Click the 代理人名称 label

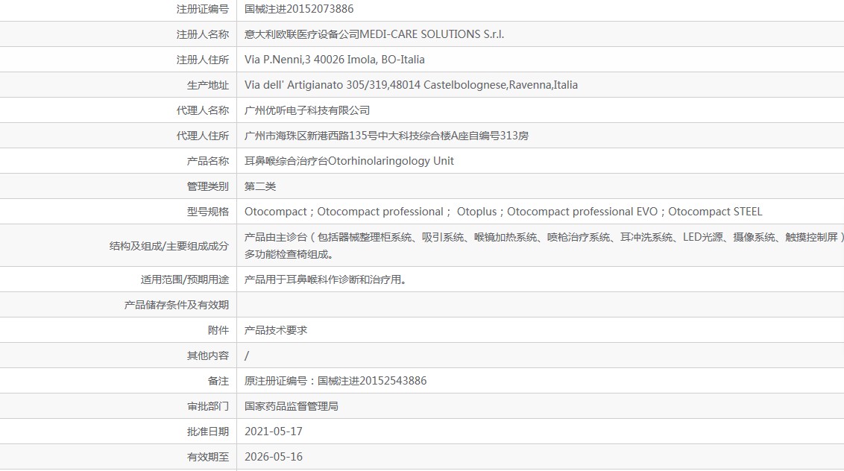point(202,110)
